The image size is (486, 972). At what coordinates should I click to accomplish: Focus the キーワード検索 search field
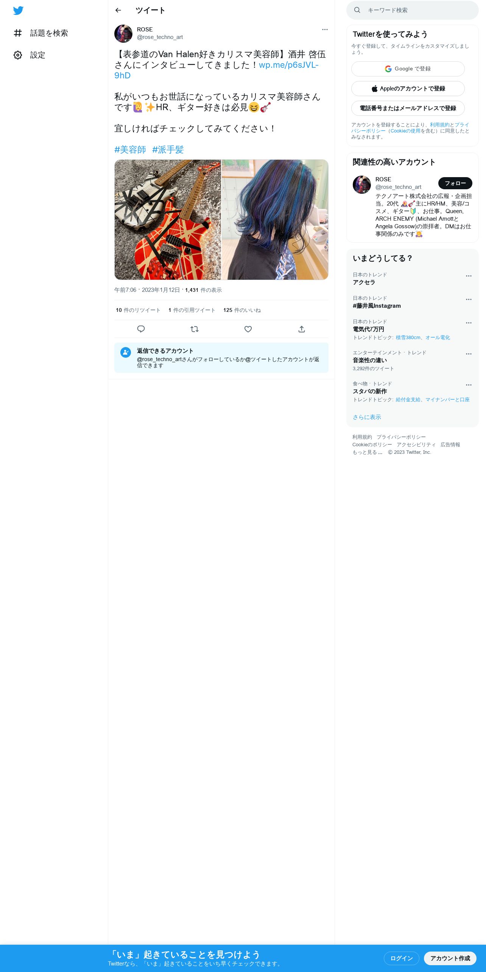pos(413,10)
